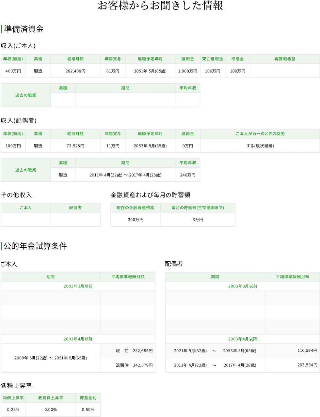Viewport: 320px width, 417px height.
Task: Click the 製造 industry cell for 本人
Action: coord(38,71)
